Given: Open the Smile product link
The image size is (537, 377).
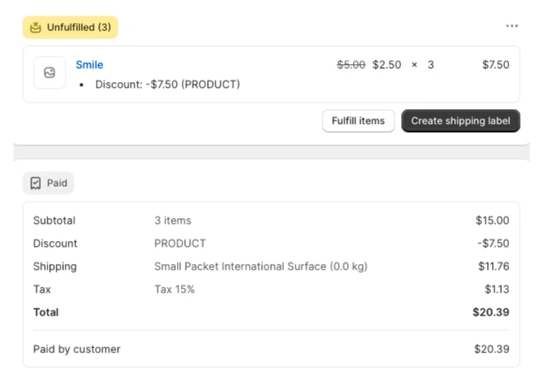Looking at the screenshot, I should (x=89, y=65).
